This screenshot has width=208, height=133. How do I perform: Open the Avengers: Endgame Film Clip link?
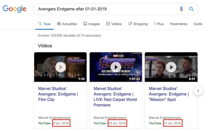pos(58,94)
